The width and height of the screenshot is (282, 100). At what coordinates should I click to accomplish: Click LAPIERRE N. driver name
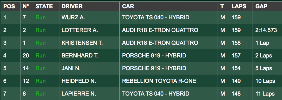(x=79, y=94)
